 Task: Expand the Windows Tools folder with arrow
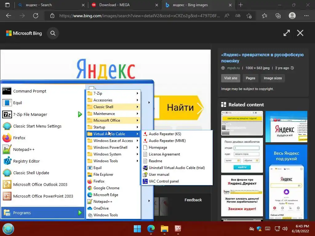pos(113,161)
